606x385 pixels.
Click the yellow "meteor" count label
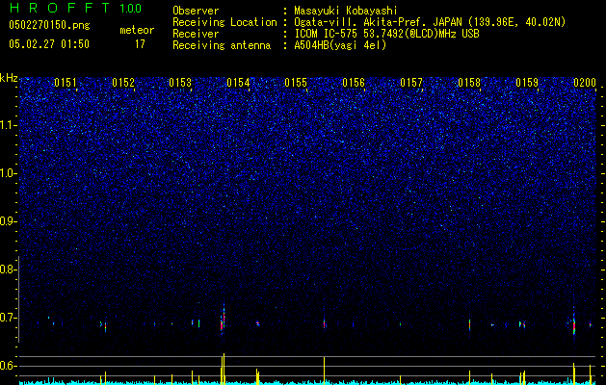coord(137,30)
